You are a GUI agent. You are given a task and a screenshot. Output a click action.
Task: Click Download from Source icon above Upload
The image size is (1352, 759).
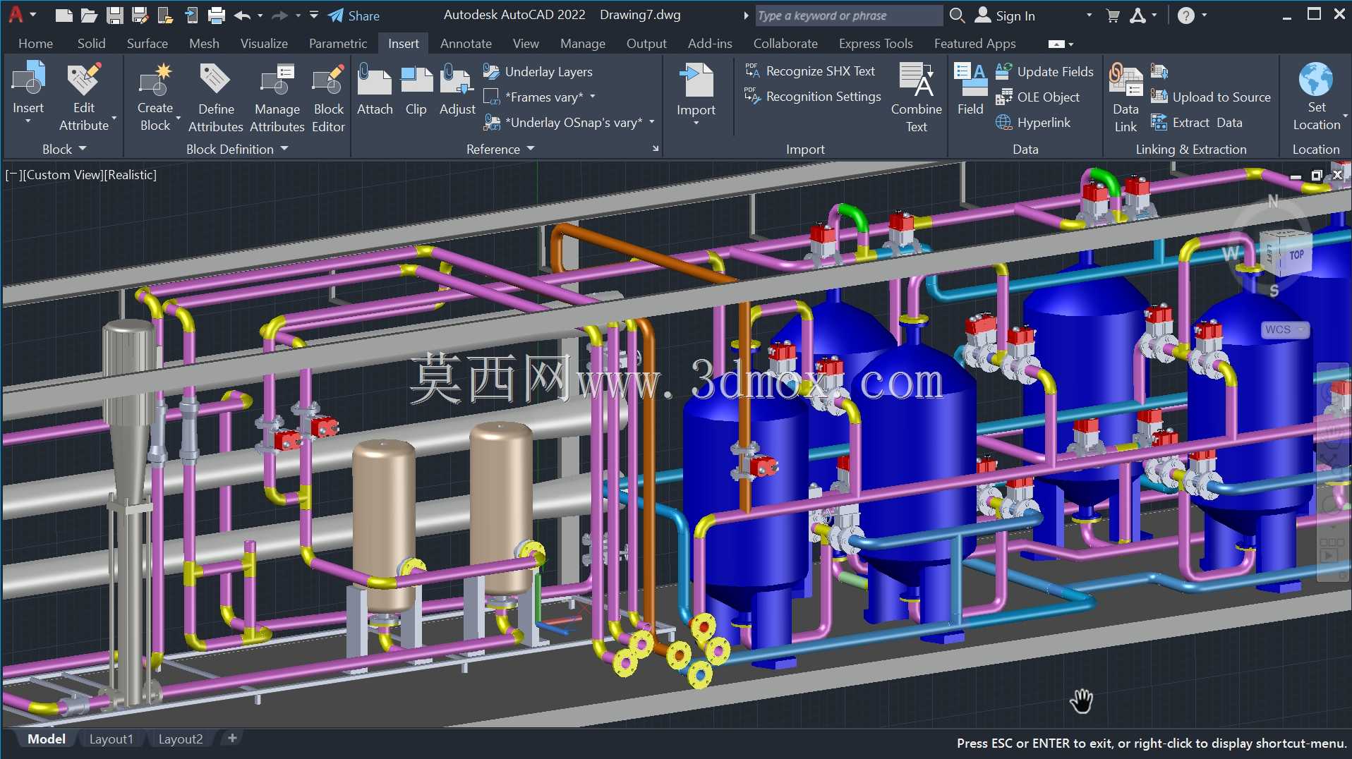tap(1159, 71)
